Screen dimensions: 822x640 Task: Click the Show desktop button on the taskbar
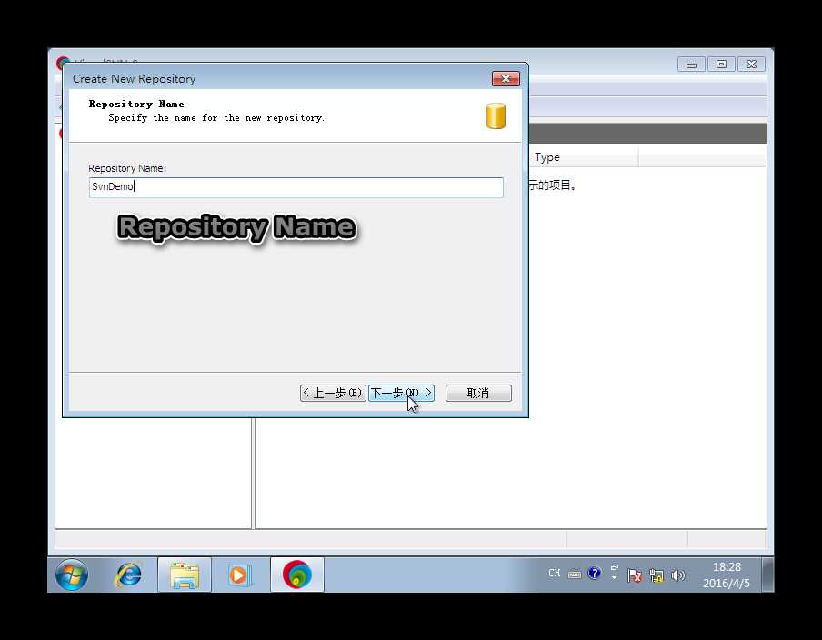(x=768, y=575)
